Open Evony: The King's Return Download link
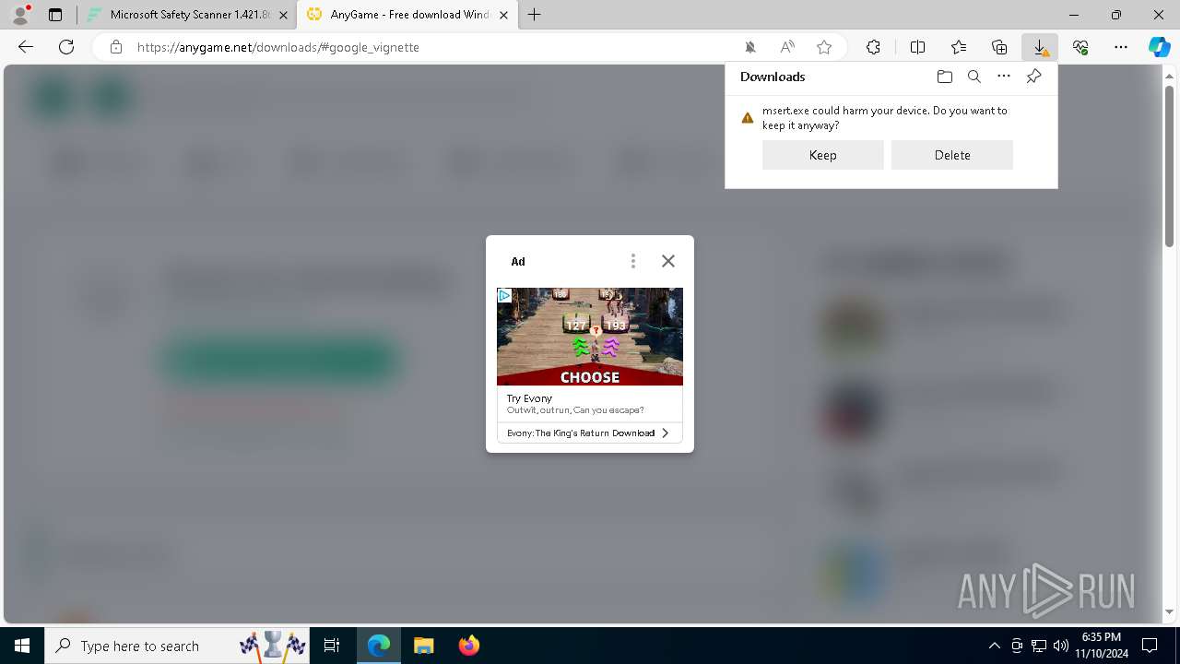The width and height of the screenshot is (1180, 664). click(590, 433)
